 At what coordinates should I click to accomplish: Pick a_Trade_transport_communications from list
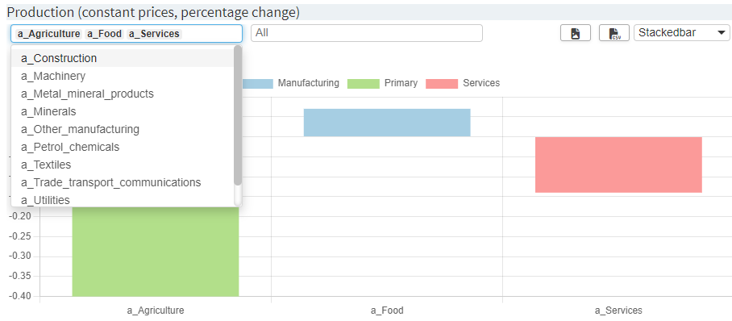pyautogui.click(x=123, y=182)
